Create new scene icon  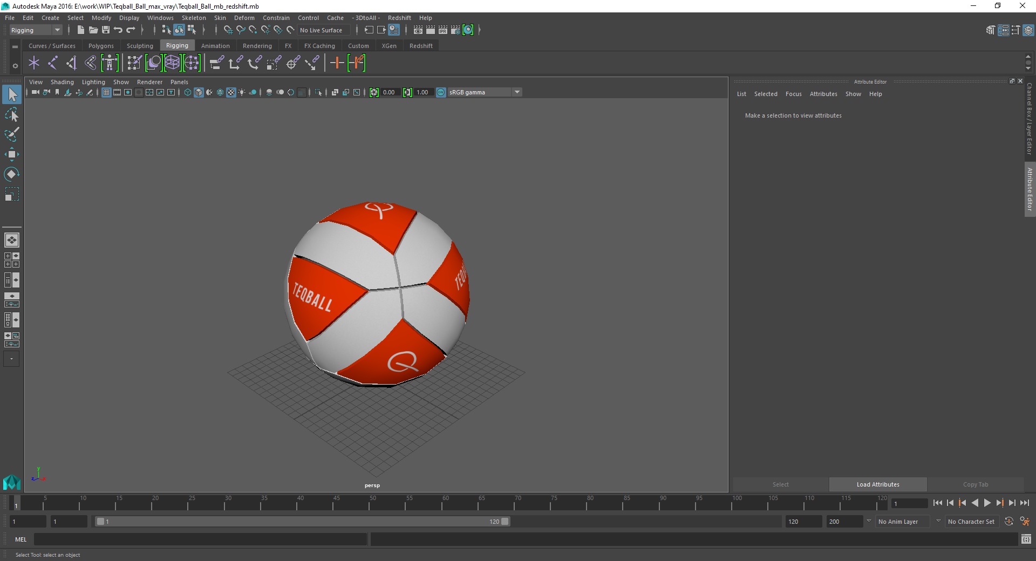pos(80,30)
